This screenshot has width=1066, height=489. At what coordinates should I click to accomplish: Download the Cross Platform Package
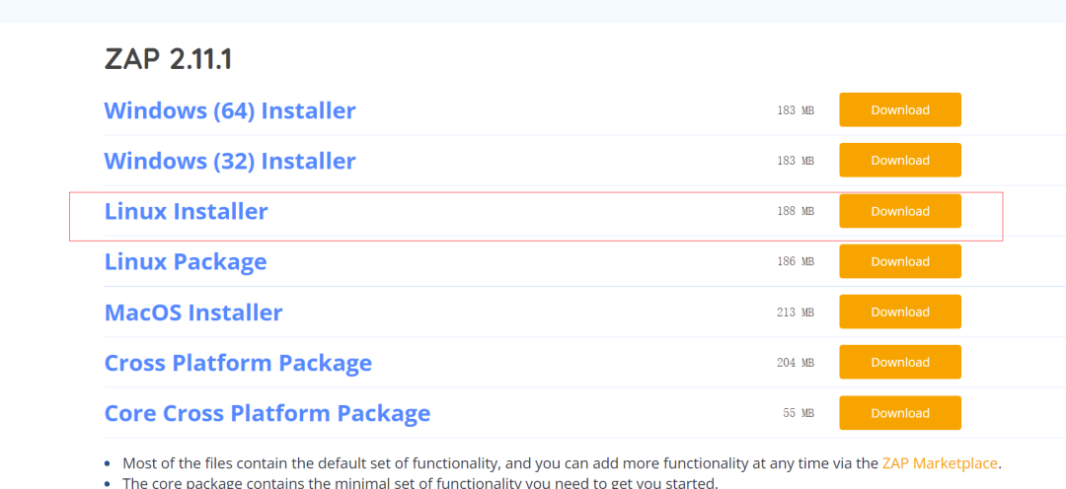900,362
